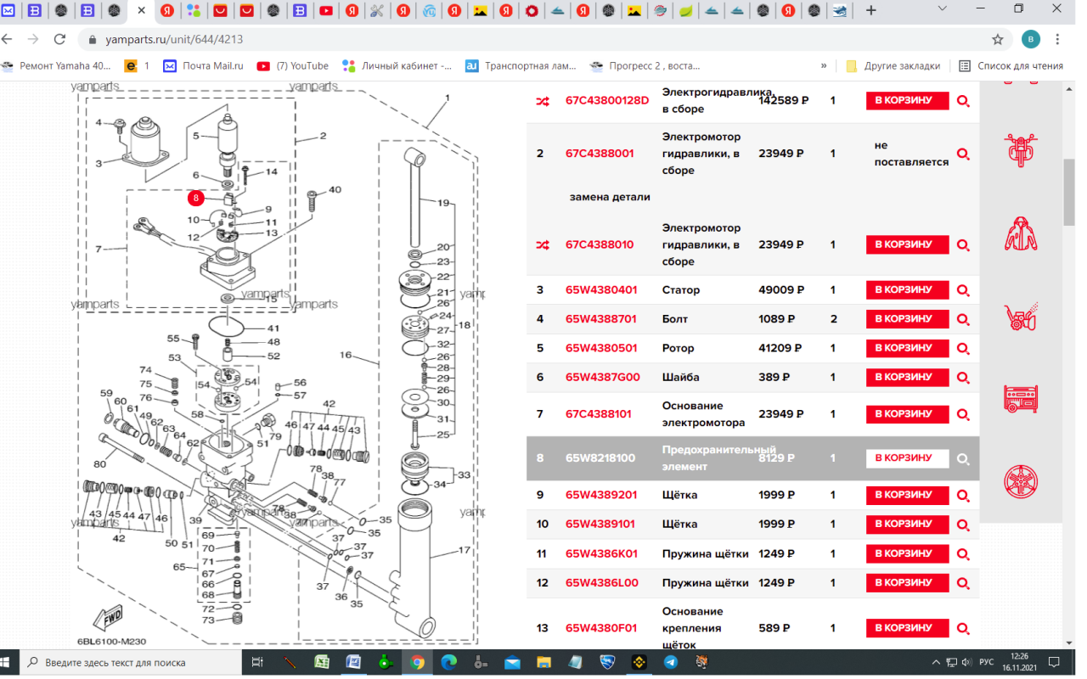1087x679 pixels.
Task: Open the jacket apparel category icon
Action: [1021, 233]
